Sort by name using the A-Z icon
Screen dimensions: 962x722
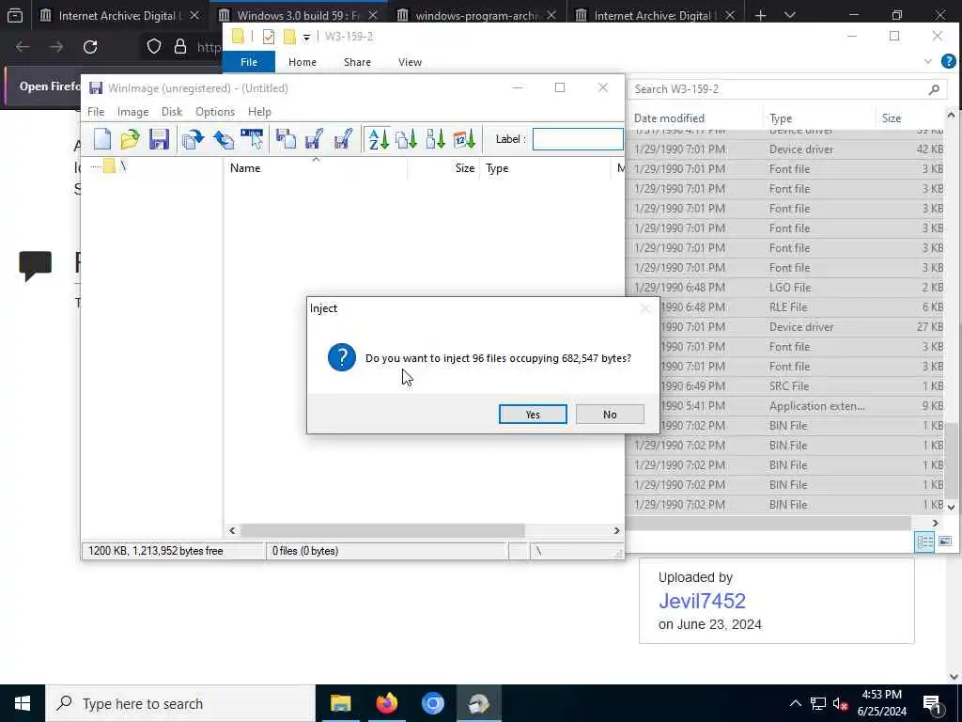(x=379, y=139)
